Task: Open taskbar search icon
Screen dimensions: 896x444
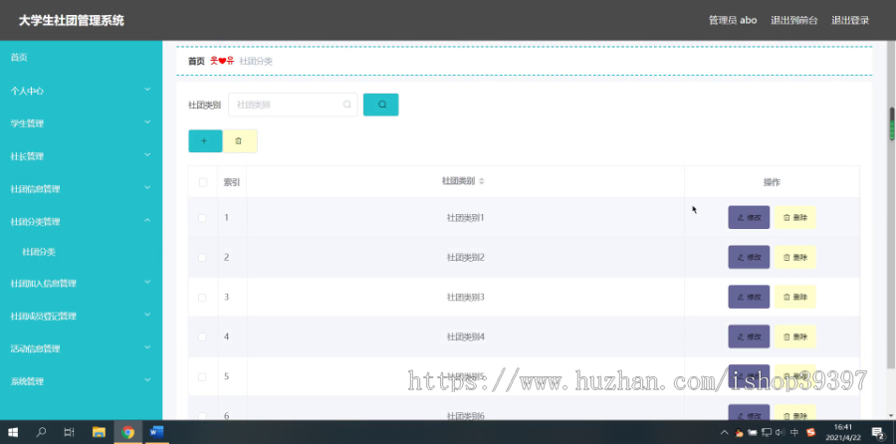Action: [41, 432]
